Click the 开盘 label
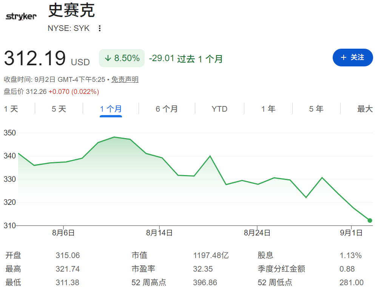The image size is (378, 289). [x=13, y=255]
